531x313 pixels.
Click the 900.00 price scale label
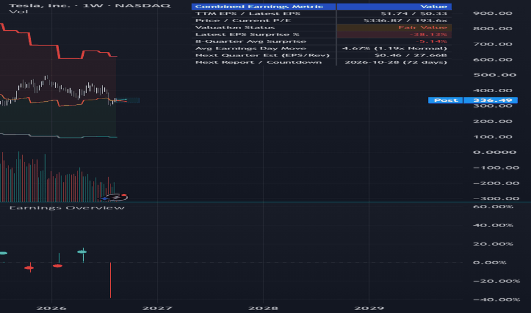click(x=493, y=13)
